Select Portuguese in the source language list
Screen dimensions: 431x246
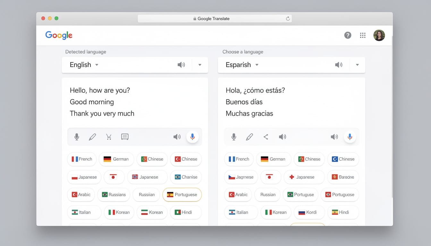click(182, 194)
